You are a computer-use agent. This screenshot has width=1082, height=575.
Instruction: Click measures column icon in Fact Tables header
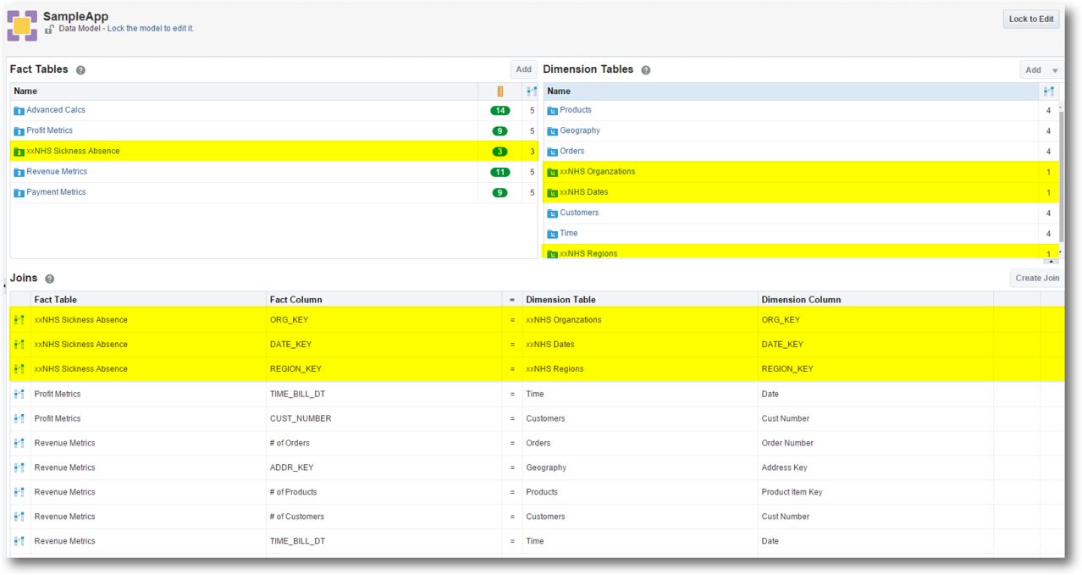coord(500,91)
